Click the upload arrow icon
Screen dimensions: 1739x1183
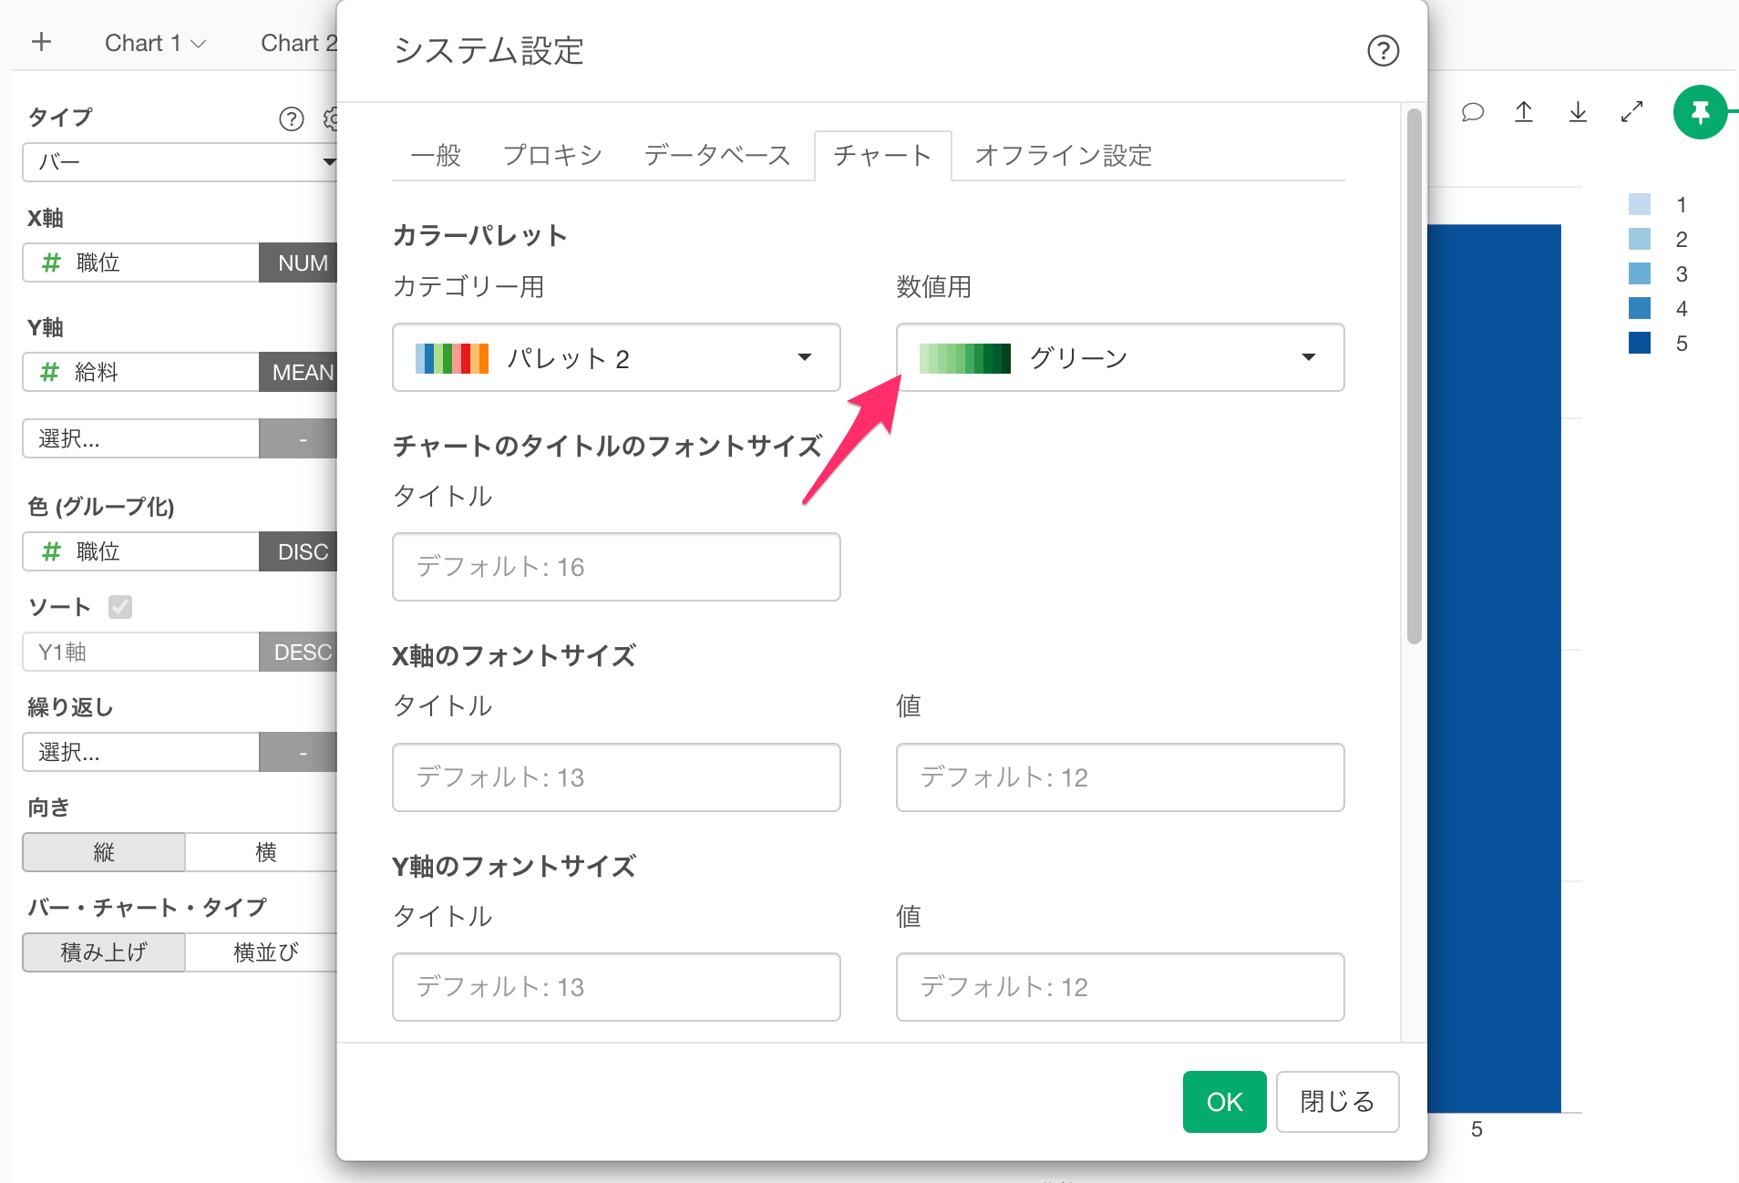click(x=1524, y=112)
